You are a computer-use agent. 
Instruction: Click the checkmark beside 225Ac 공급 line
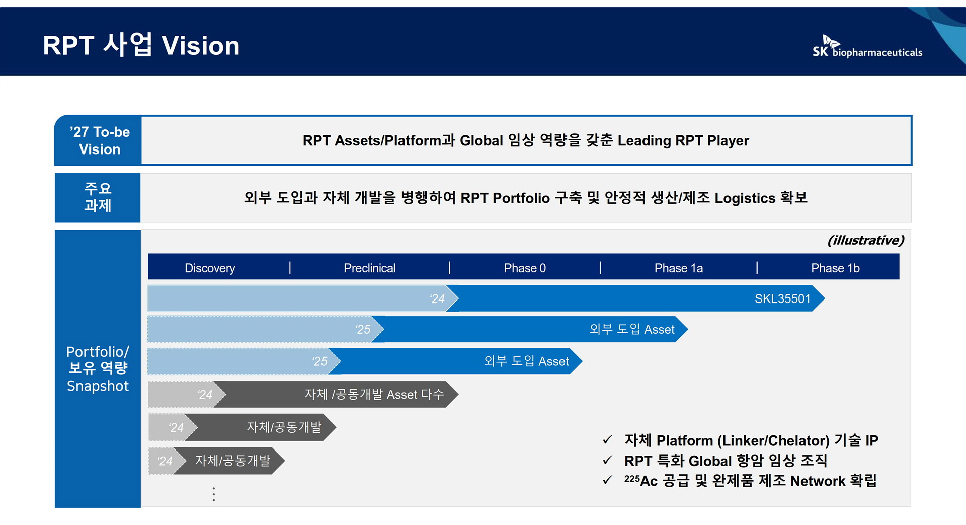(x=607, y=480)
